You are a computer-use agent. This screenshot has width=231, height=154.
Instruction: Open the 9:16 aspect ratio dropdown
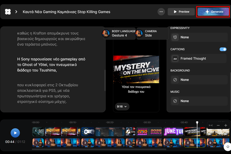tap(122, 106)
